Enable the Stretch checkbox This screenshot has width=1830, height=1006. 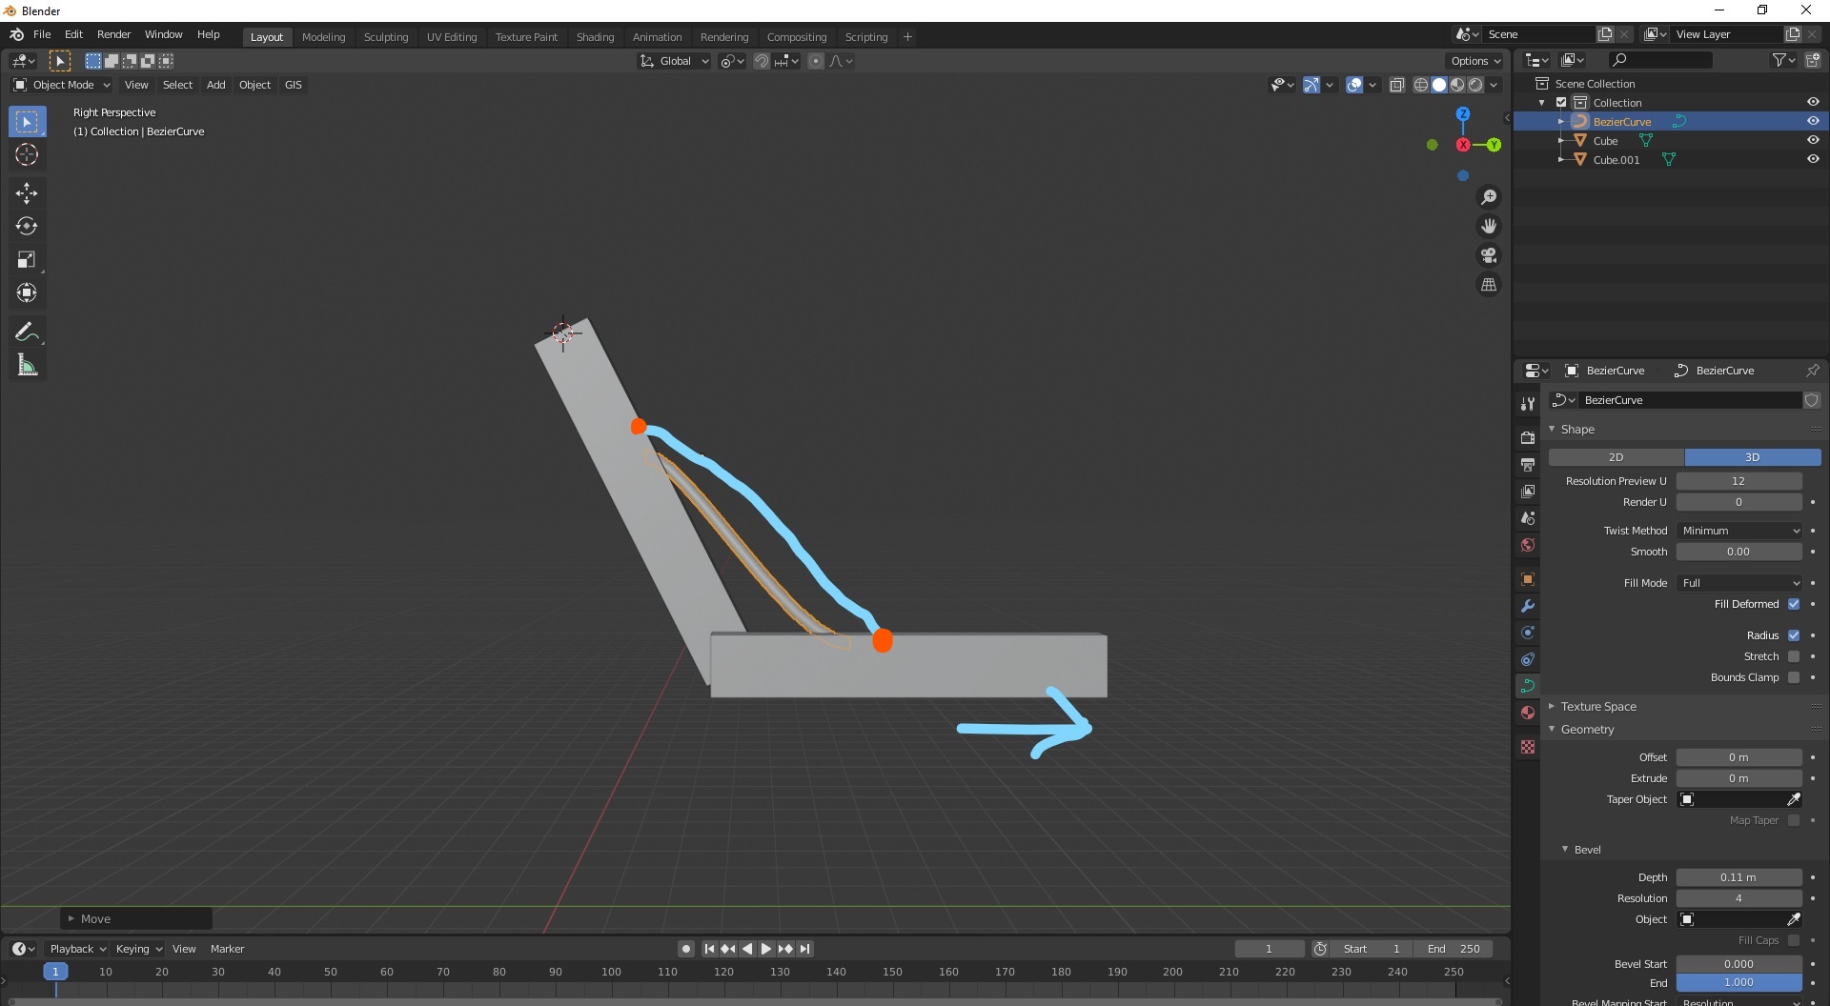(x=1795, y=656)
